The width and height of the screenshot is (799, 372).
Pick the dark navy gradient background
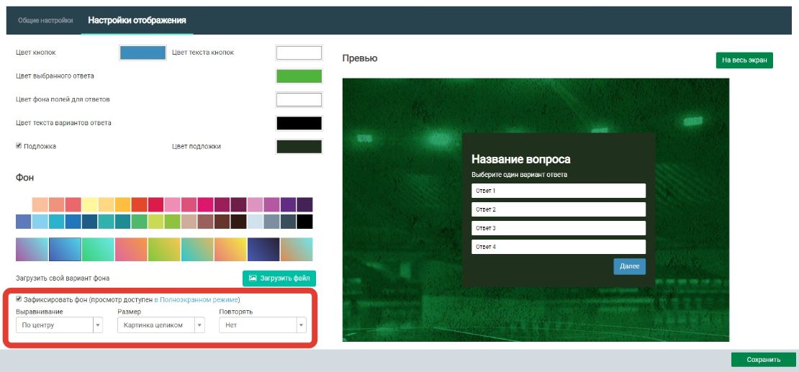(x=263, y=249)
